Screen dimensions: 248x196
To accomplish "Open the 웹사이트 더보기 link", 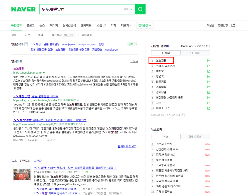I will (128, 147).
